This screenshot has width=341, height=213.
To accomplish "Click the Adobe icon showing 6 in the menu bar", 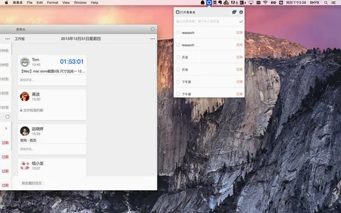I will [x=234, y=3].
